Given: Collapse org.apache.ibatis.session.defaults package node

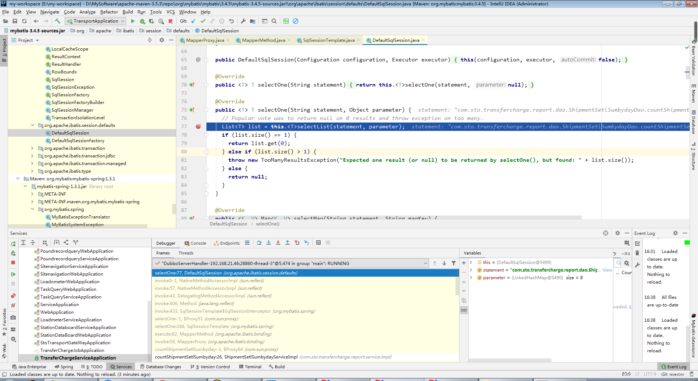Looking at the screenshot, I should tap(32, 125).
